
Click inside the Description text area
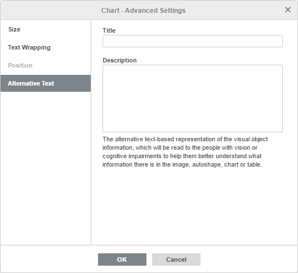point(193,99)
